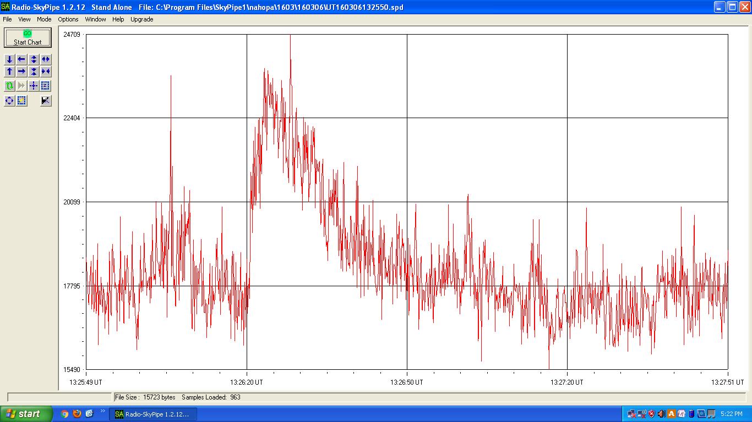The image size is (752, 422).
Task: Click the 13:26:50 UT time label
Action: (407, 382)
